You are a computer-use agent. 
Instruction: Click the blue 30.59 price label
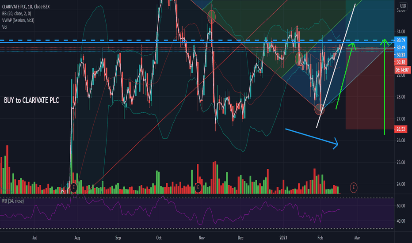[x=401, y=40]
